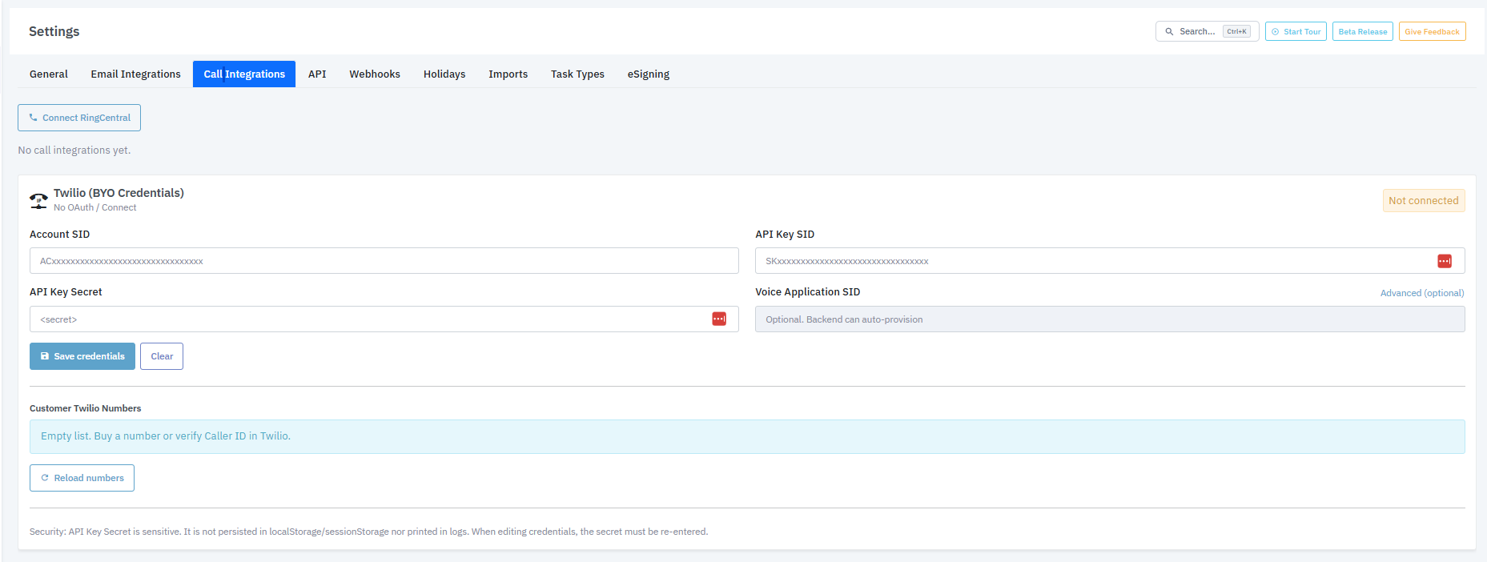Click the magnifier icon in the search box
This screenshot has width=1487, height=562.
[1169, 32]
